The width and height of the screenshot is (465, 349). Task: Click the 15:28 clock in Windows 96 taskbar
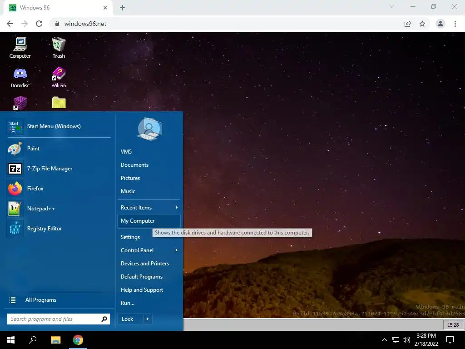[453, 325]
